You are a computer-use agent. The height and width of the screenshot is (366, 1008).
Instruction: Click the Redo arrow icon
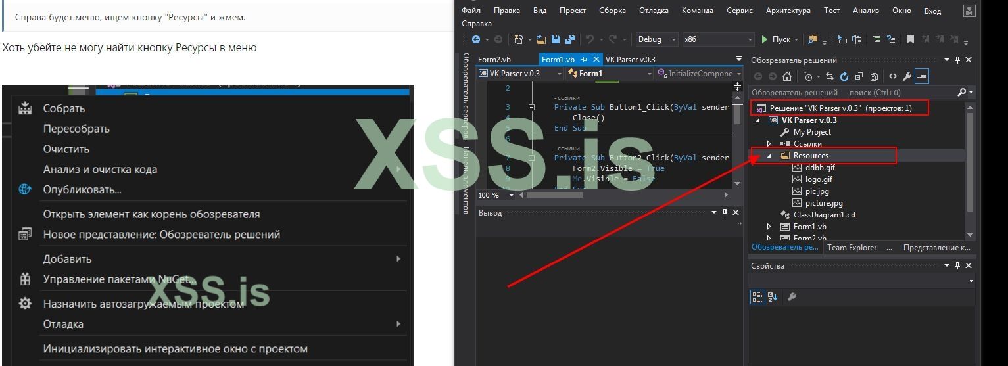click(612, 39)
